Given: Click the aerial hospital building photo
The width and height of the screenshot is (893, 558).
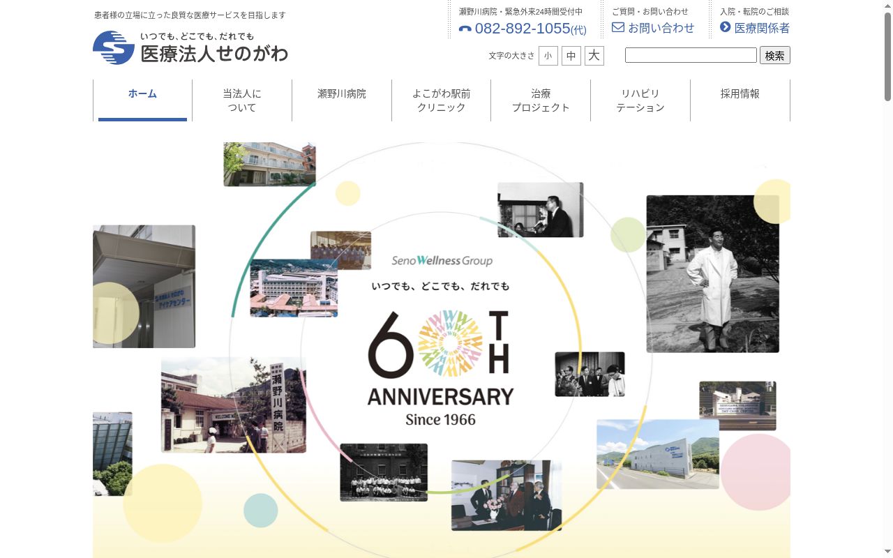Looking at the screenshot, I should [x=294, y=288].
